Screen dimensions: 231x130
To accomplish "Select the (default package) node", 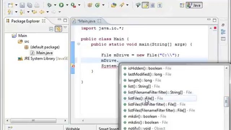I will pos(45,47).
